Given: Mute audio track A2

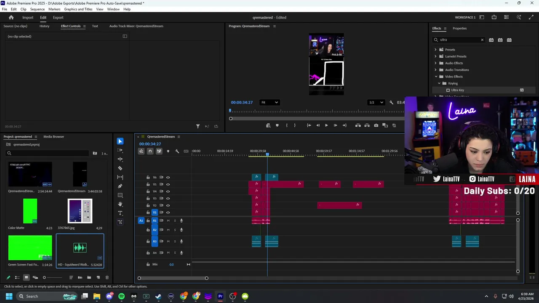Looking at the screenshot, I should pyautogui.click(x=168, y=230).
